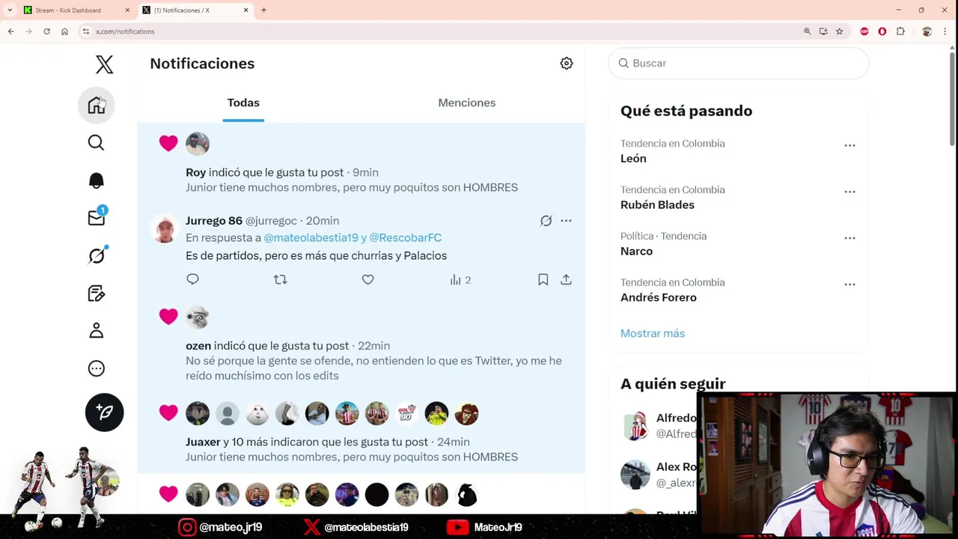Open Roy's profile avatar
Viewport: 958px width, 539px height.
[x=198, y=144]
